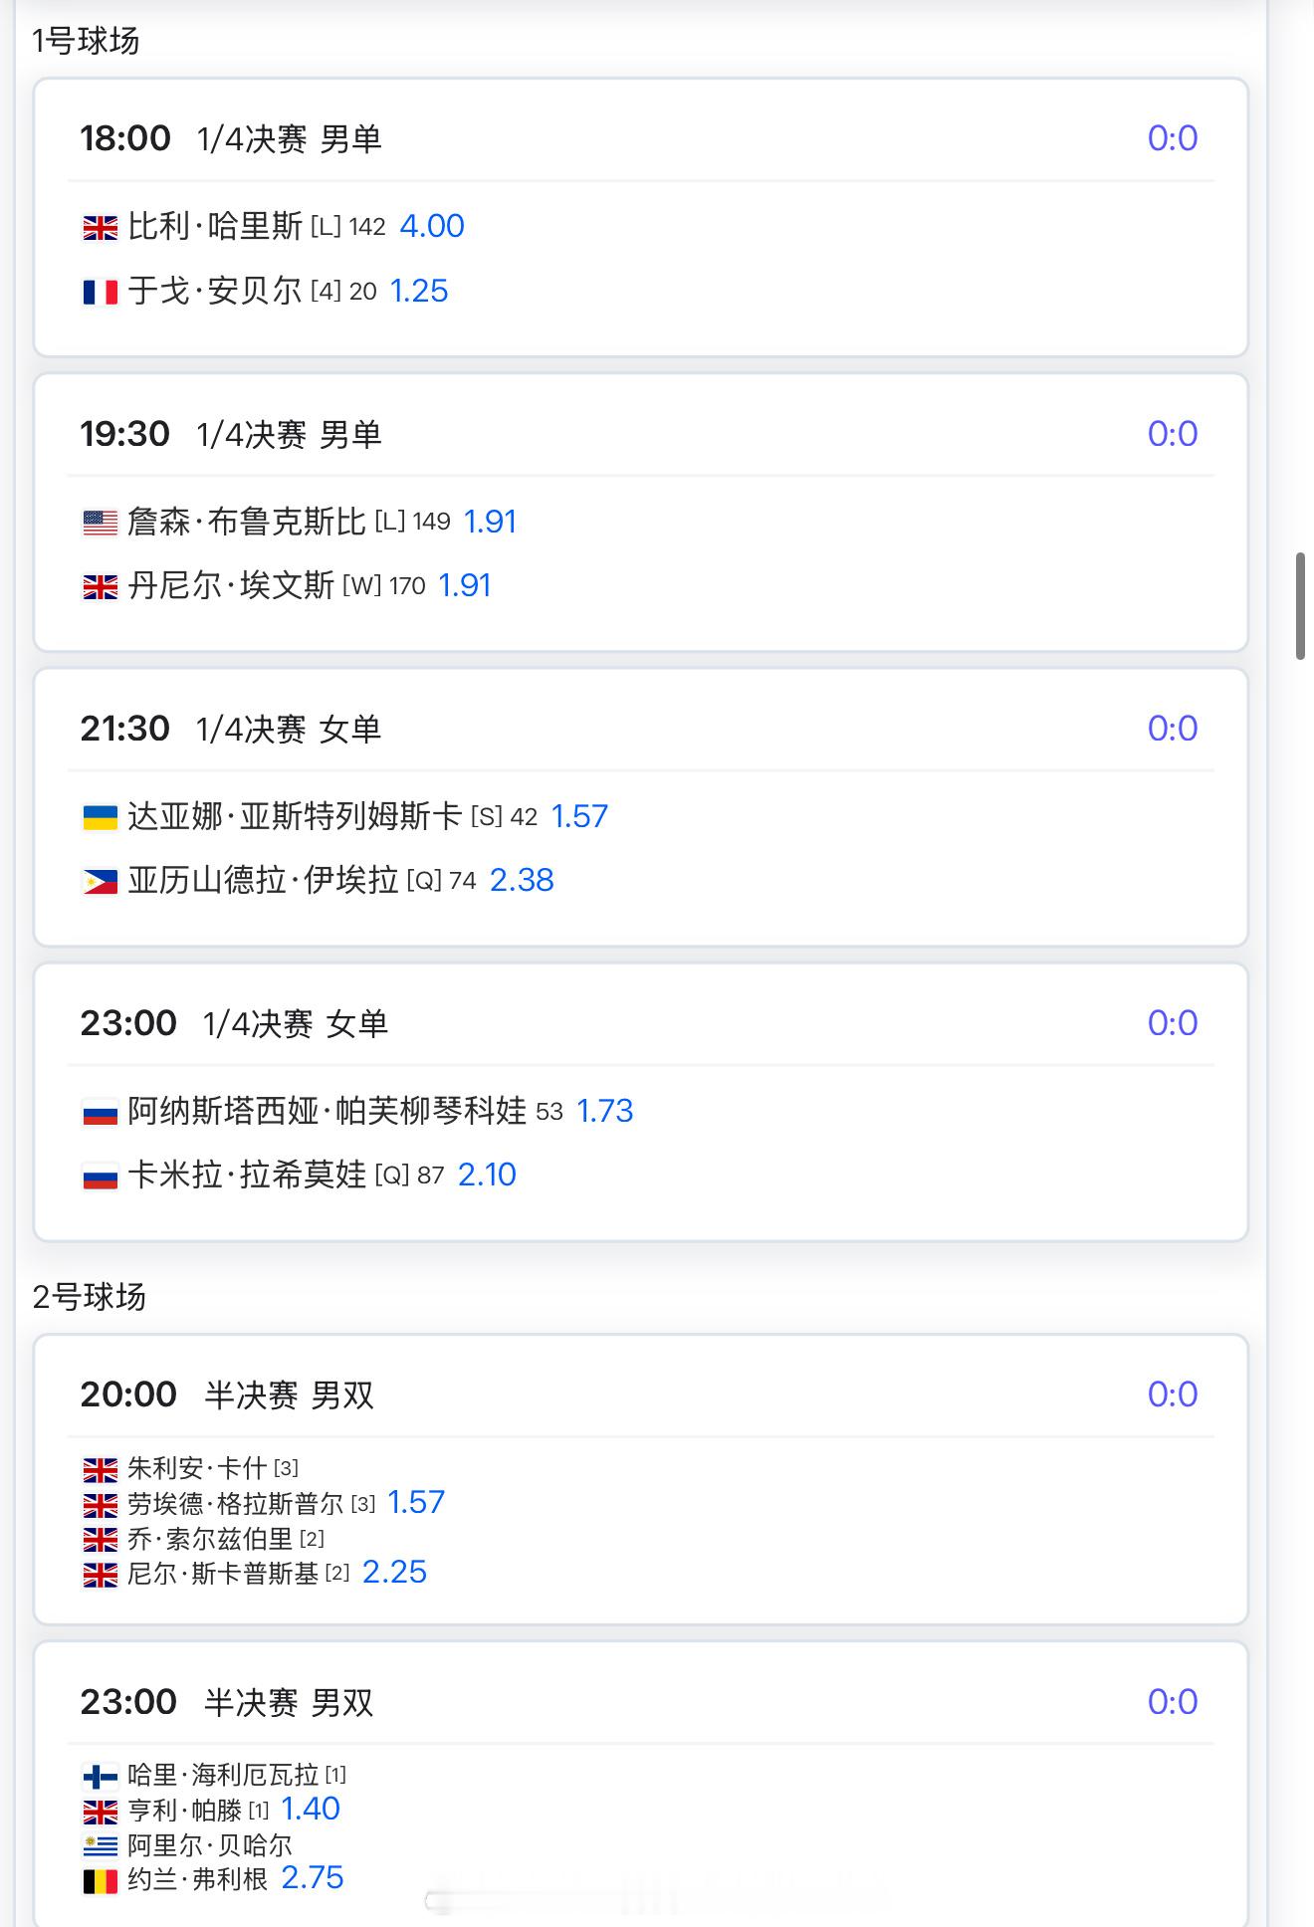The image size is (1314, 1927).
Task: Open the 0:0 score of 20:00 男双 semifinal
Action: click(x=1173, y=1394)
